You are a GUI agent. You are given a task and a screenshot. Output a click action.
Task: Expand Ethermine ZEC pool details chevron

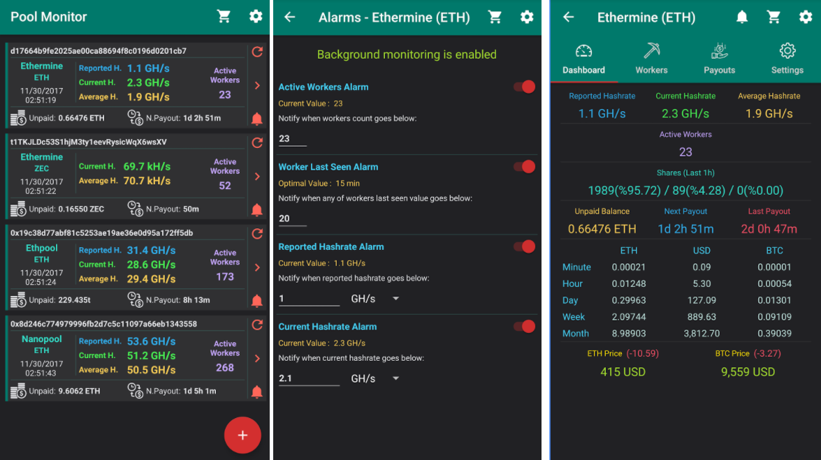pyautogui.click(x=257, y=177)
